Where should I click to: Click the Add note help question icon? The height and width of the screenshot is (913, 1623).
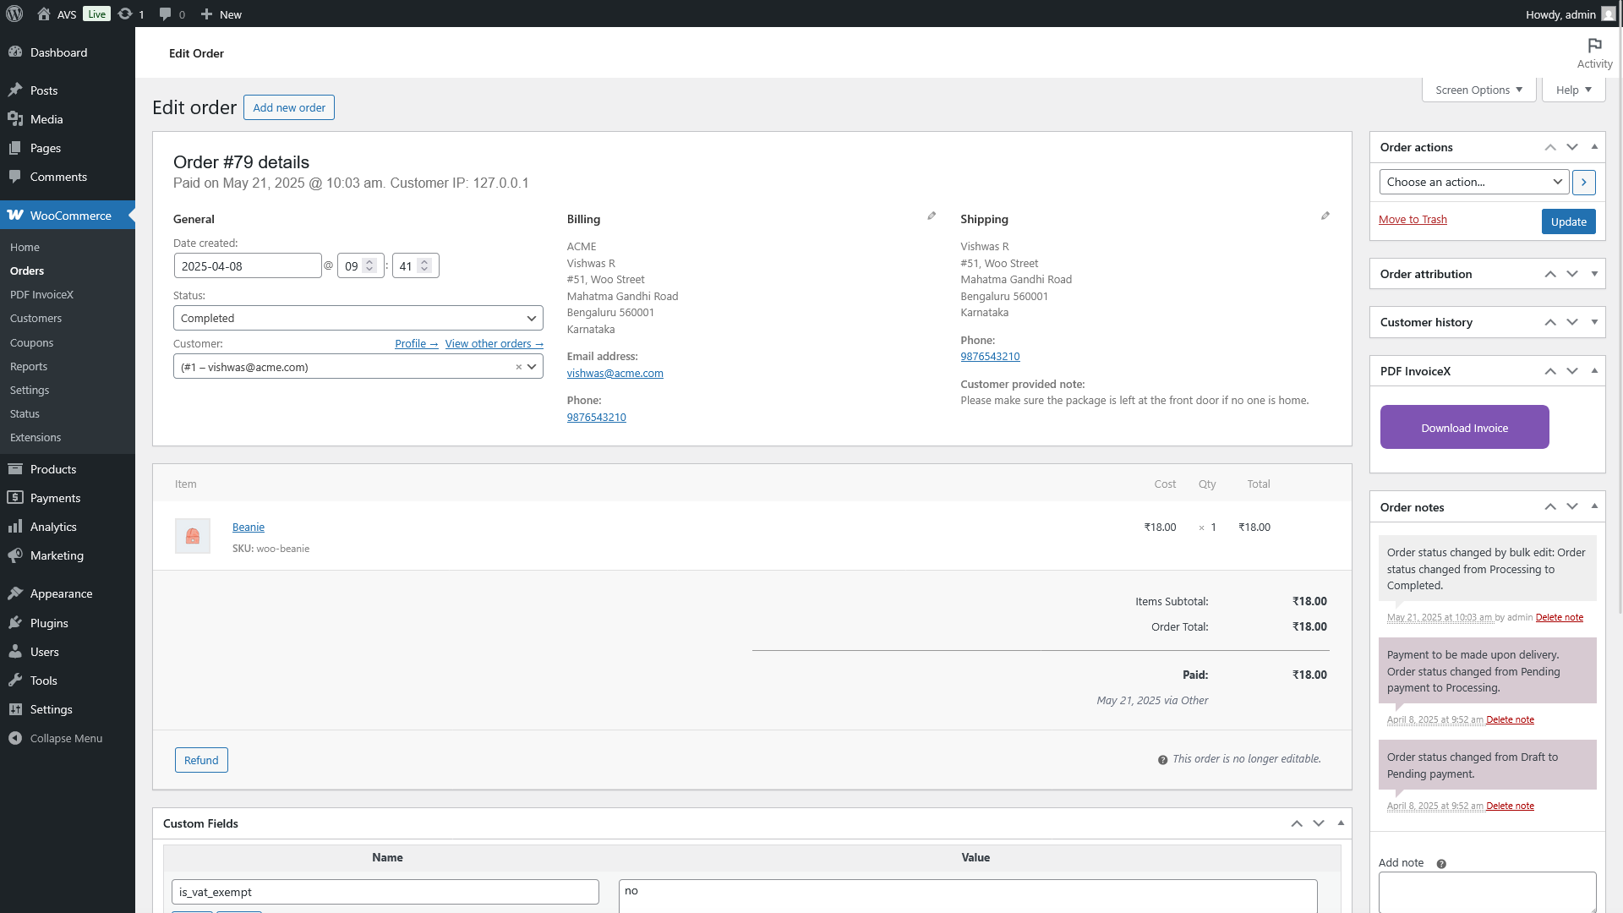pyautogui.click(x=1441, y=864)
